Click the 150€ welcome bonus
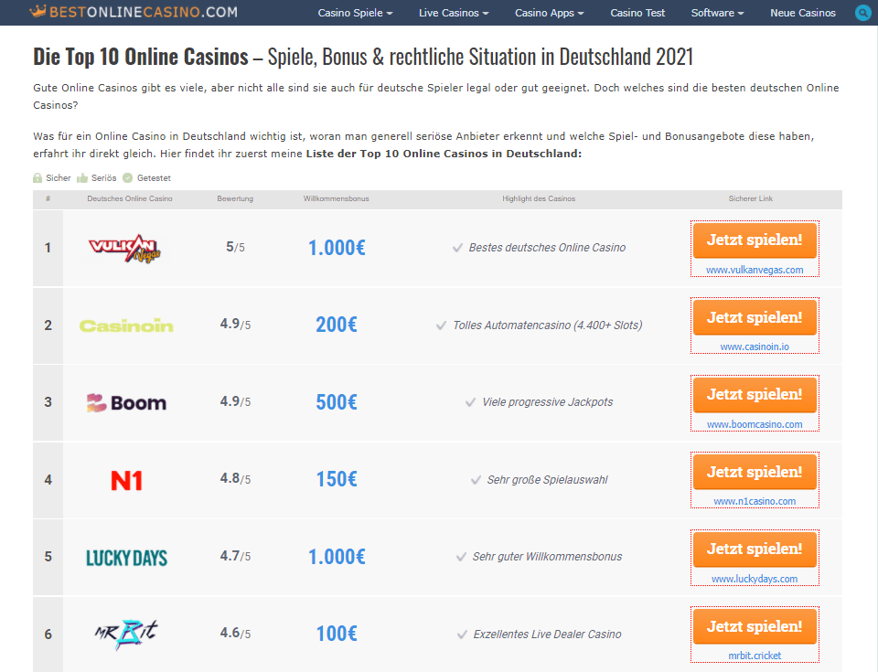This screenshot has width=878, height=672. click(337, 479)
